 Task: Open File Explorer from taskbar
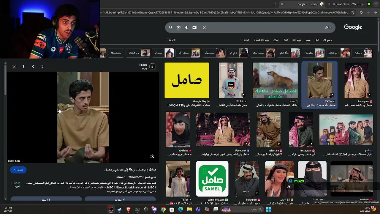189,209
